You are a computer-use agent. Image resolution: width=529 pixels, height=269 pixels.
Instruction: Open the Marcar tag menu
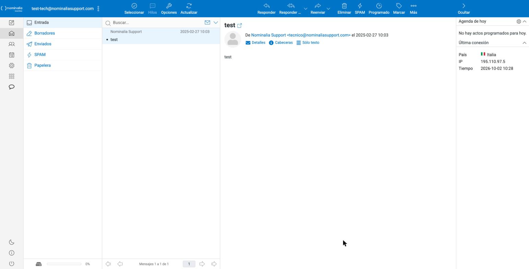click(399, 9)
